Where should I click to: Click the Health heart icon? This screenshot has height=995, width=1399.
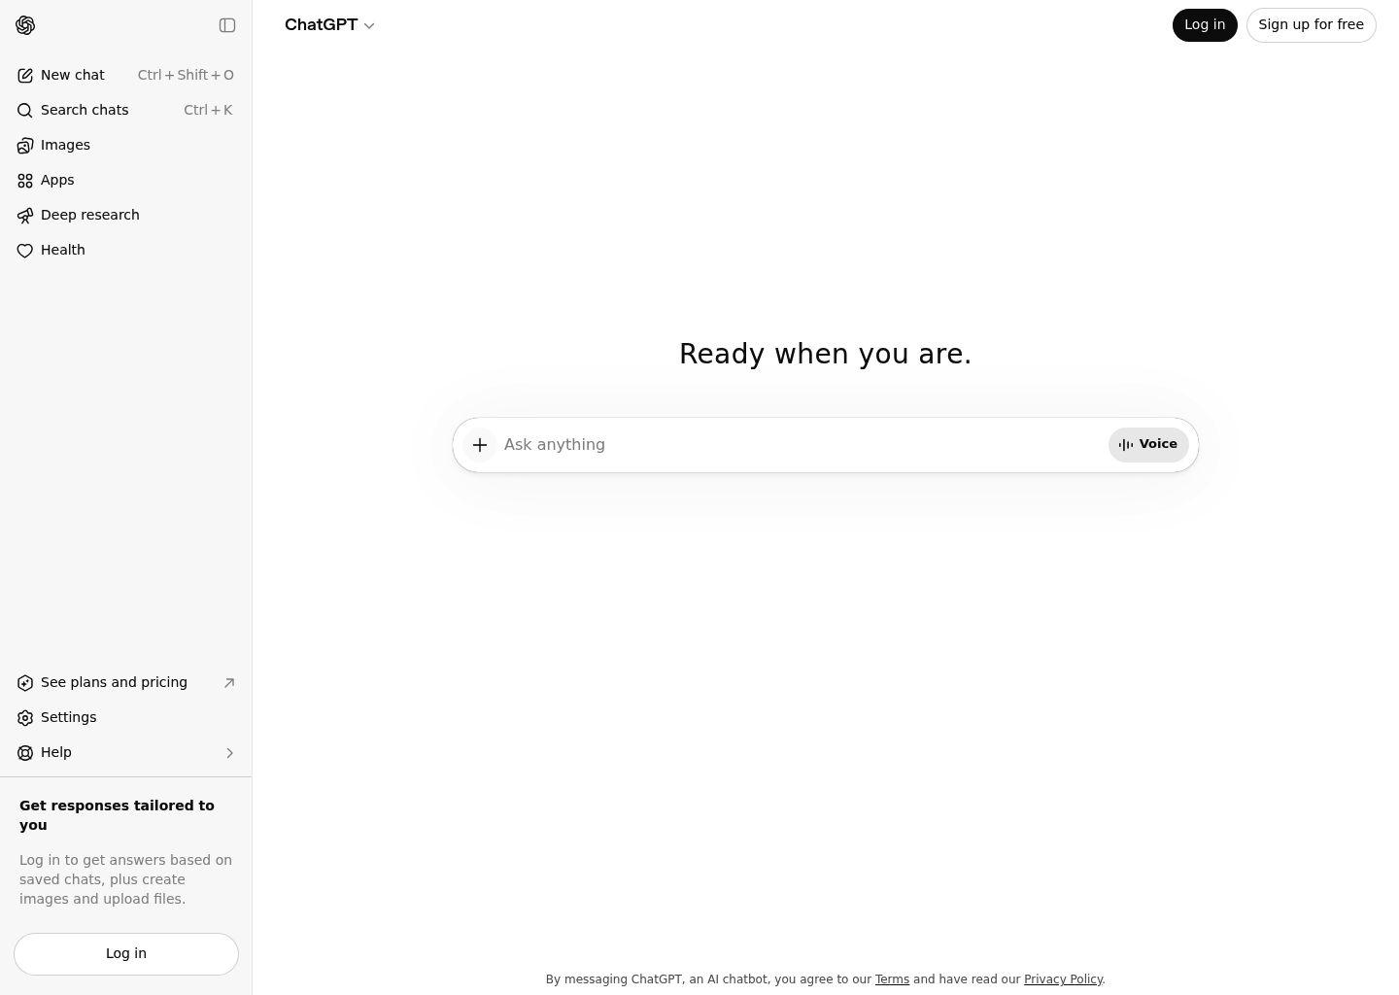click(x=25, y=251)
